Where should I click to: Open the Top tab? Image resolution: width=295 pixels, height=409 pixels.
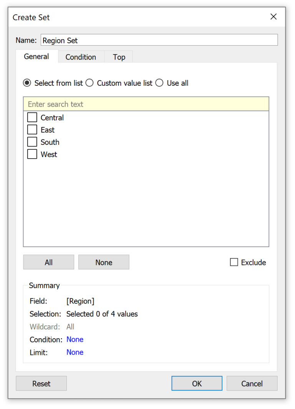pyautogui.click(x=118, y=57)
